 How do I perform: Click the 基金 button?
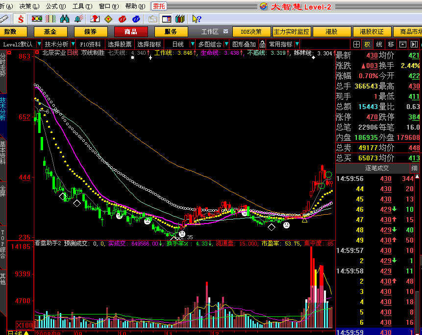point(50,32)
